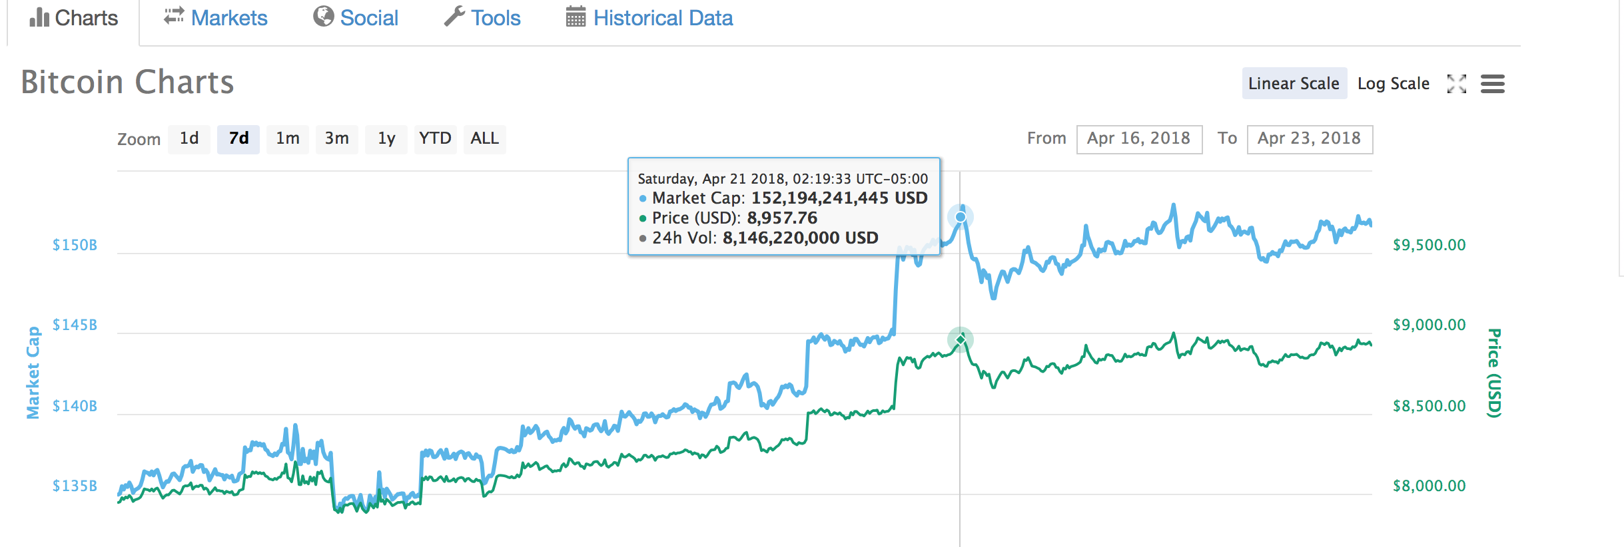Click the Market Cap axis title
The image size is (1624, 547).
(x=33, y=373)
